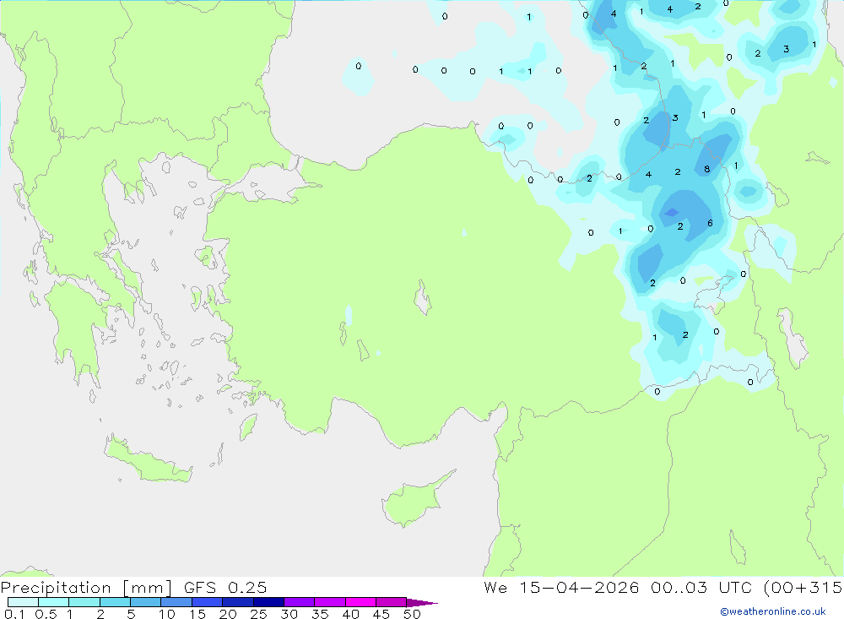The image size is (844, 619).
Task: Select the "GFS" model label
Action: (x=200, y=588)
